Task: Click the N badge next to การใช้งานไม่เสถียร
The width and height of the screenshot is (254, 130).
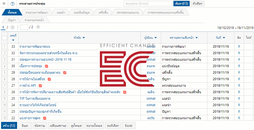Action: [49, 79]
